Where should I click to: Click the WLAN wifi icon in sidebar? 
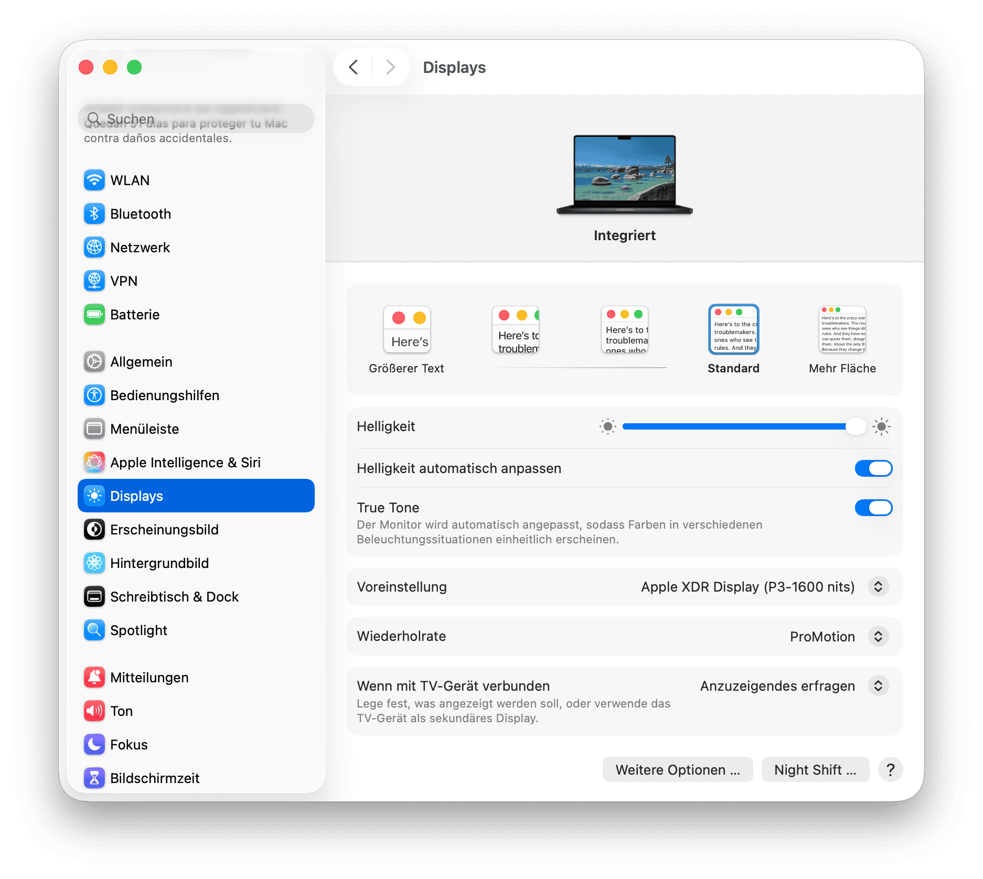pyautogui.click(x=94, y=180)
